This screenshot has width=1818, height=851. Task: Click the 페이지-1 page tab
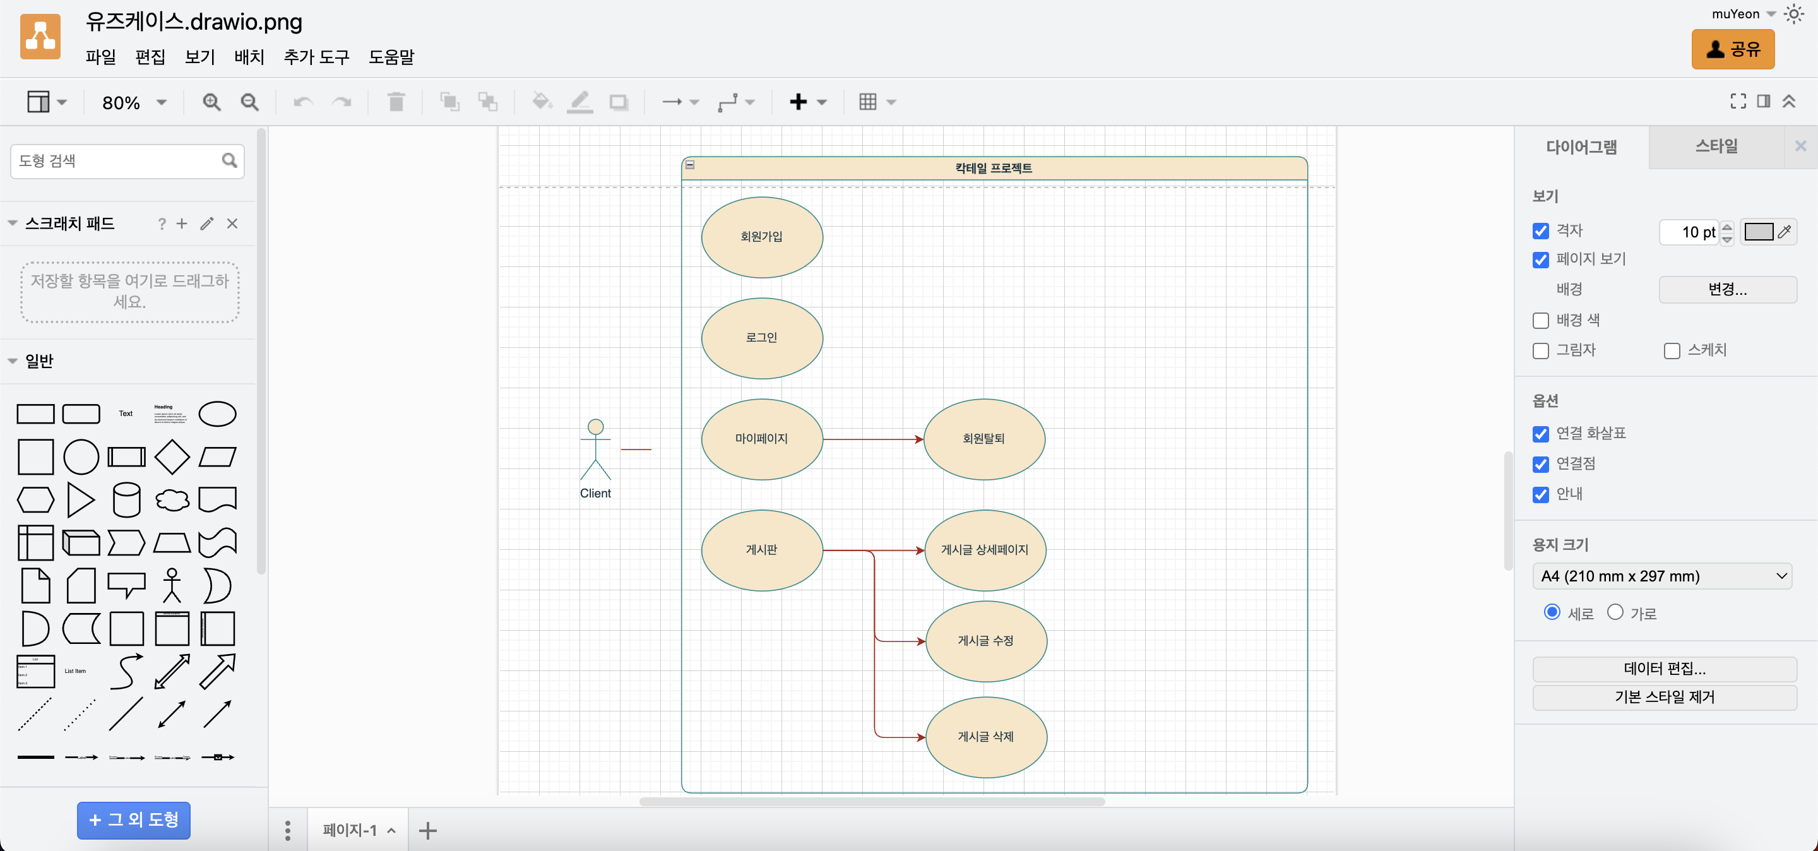359,831
